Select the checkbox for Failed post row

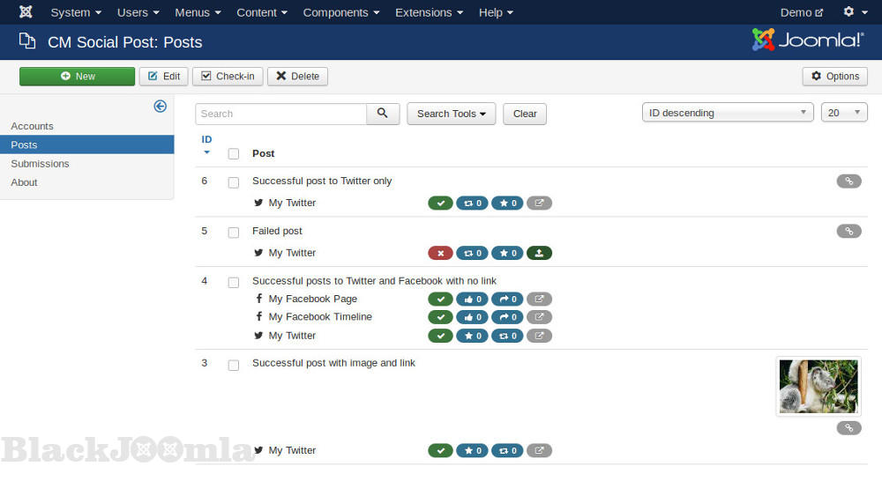click(x=234, y=233)
